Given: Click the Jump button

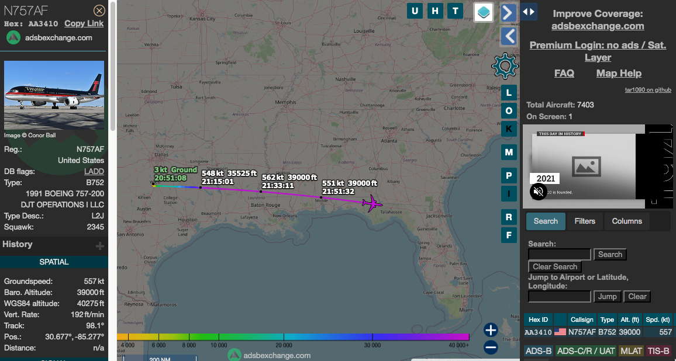Looking at the screenshot, I should pos(607,296).
